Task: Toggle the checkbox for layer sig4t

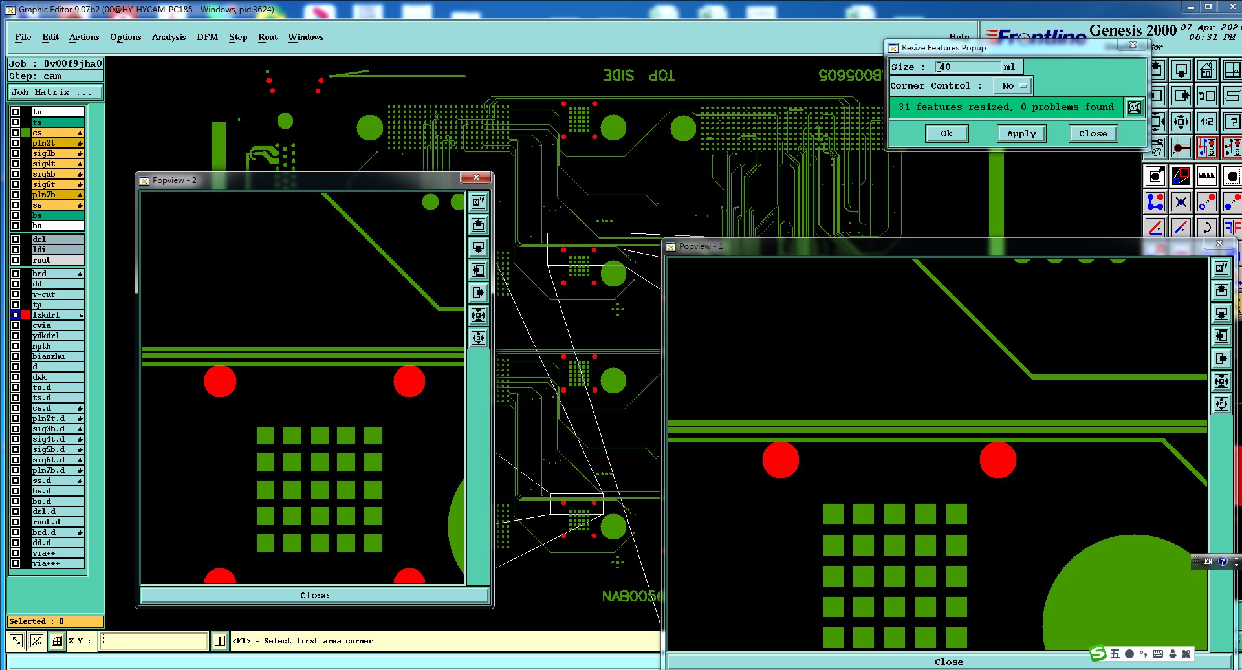Action: (16, 164)
